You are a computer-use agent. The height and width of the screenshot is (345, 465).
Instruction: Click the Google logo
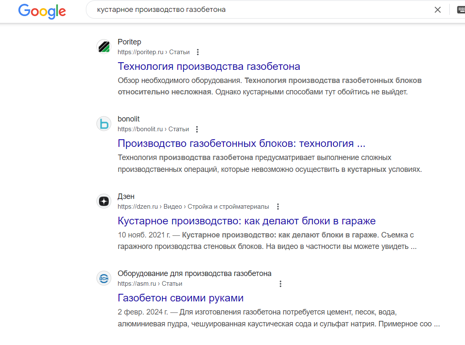[x=42, y=11]
